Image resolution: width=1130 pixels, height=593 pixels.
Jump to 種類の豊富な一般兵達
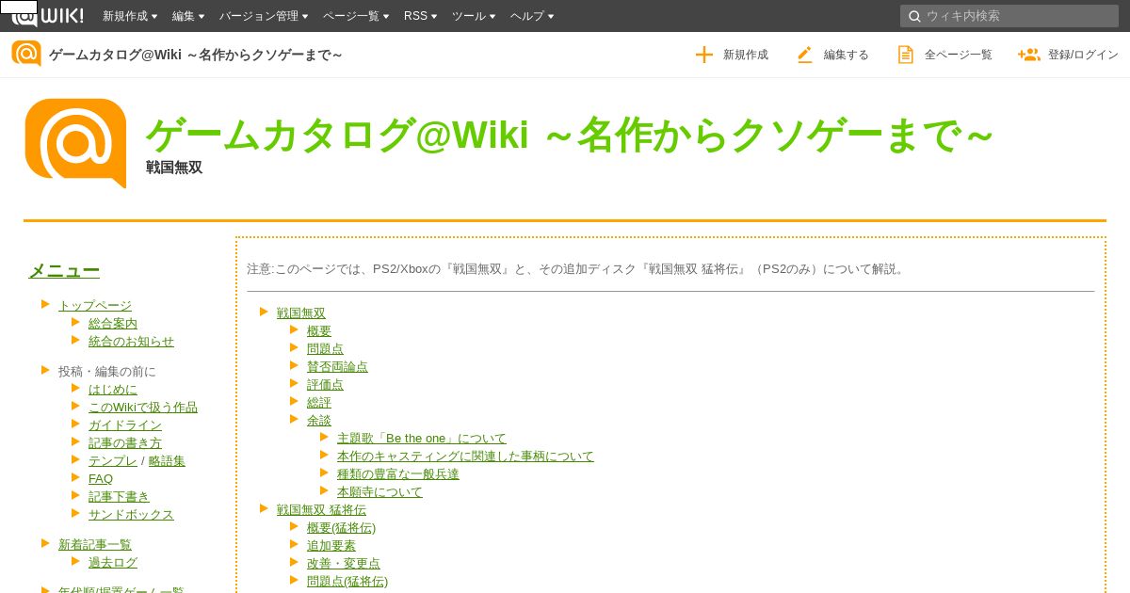pos(398,473)
